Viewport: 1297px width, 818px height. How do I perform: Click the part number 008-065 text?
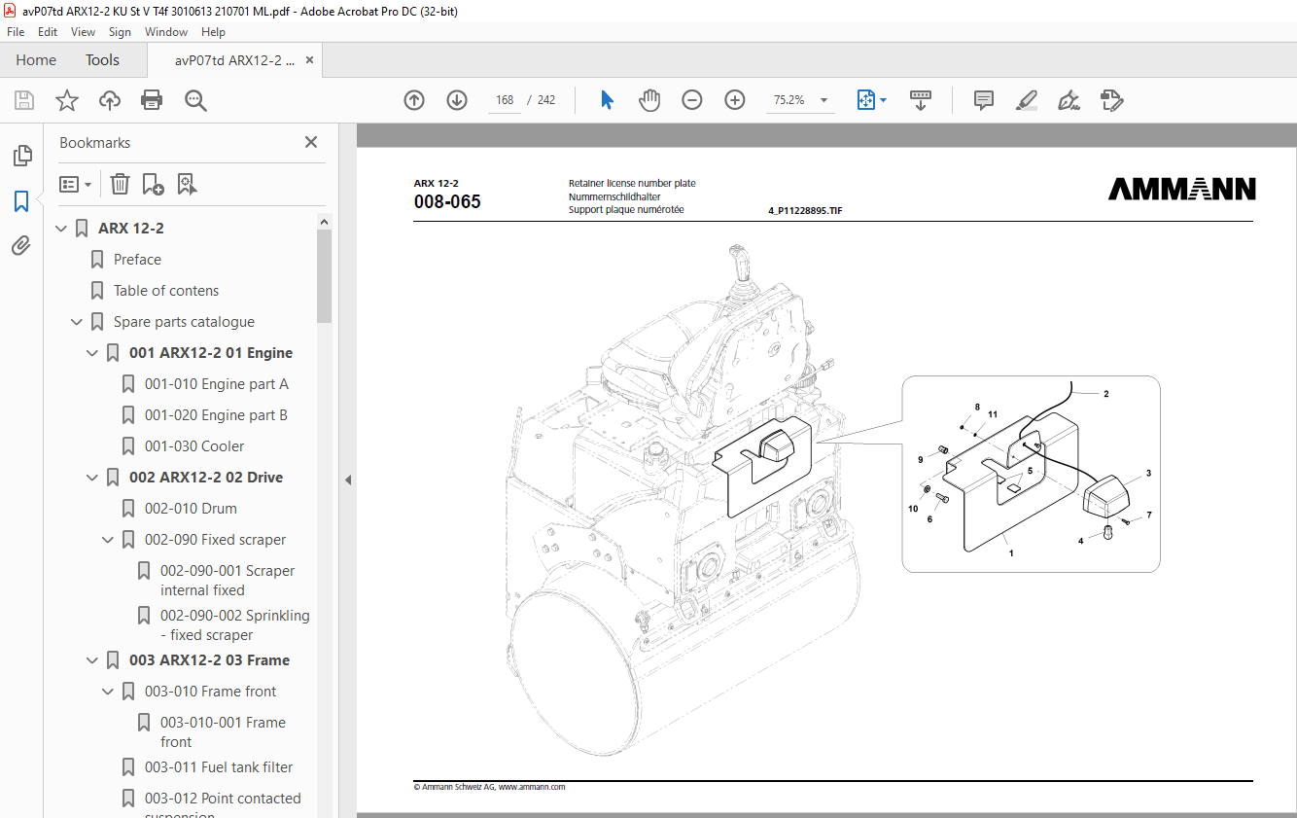447,201
